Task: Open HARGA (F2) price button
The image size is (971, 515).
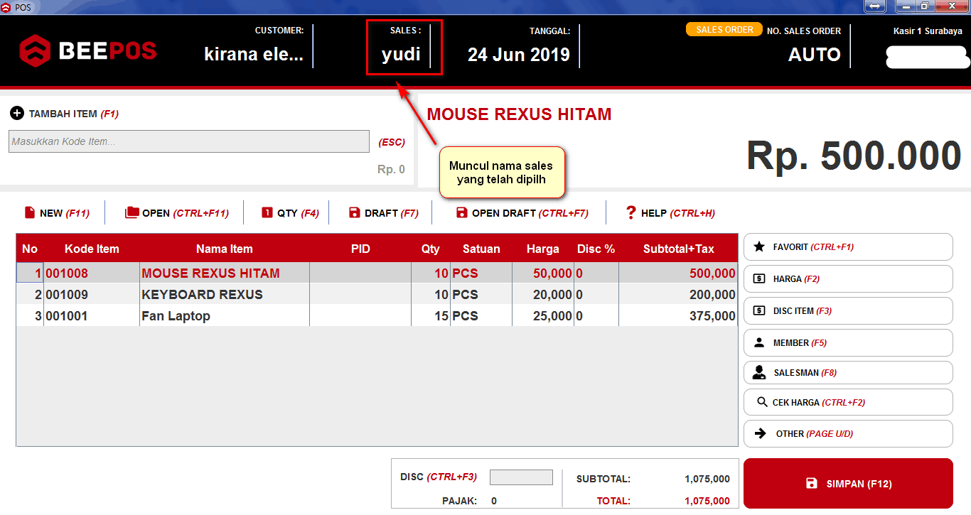Action: point(848,278)
